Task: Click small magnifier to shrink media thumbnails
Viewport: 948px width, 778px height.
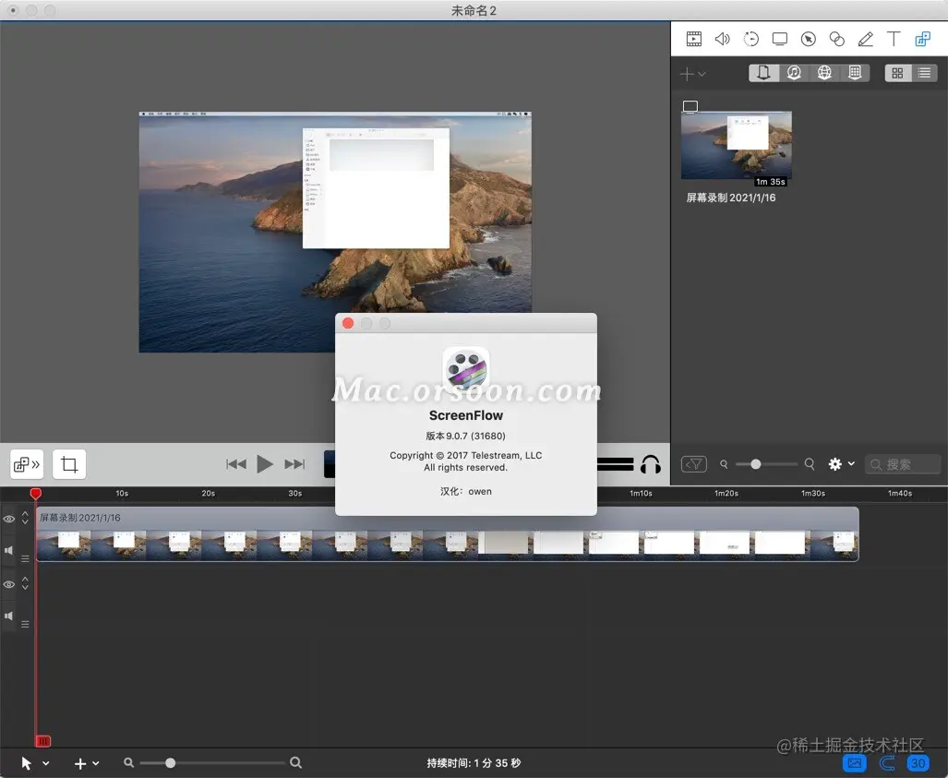Action: point(724,464)
